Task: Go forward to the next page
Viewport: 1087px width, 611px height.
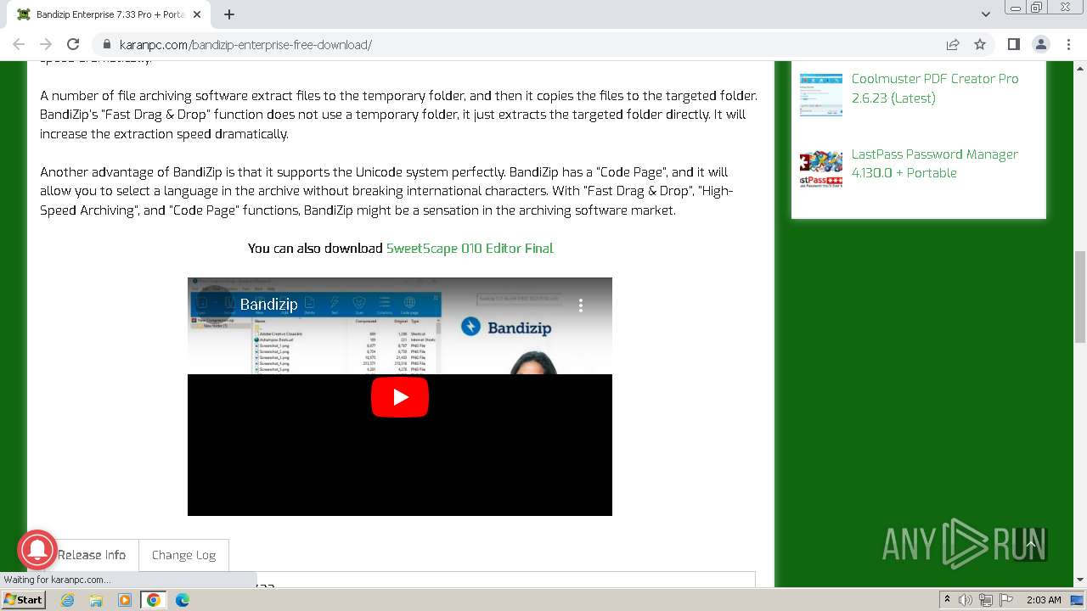Action: (x=46, y=44)
